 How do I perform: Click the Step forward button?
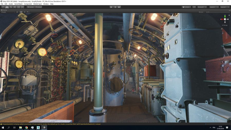(x=119, y=7)
